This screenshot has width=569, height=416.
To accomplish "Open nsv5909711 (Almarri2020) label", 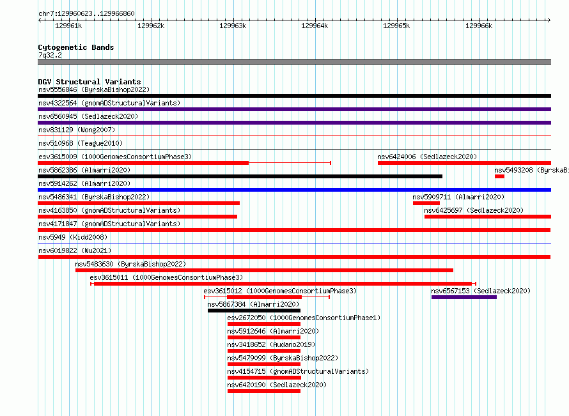I will (458, 197).
